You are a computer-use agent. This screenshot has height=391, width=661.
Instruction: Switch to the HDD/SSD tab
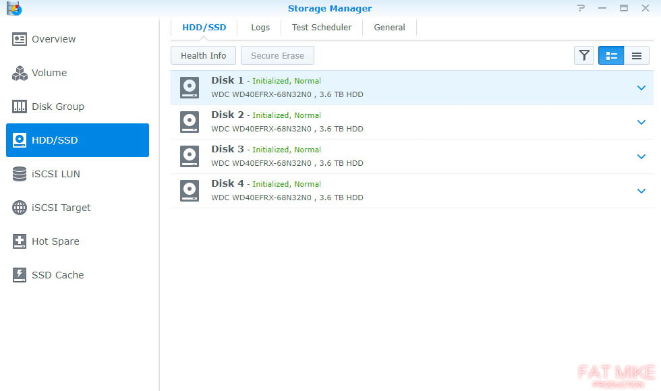click(204, 28)
